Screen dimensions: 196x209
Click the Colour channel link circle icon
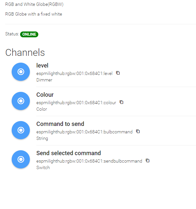(21, 101)
